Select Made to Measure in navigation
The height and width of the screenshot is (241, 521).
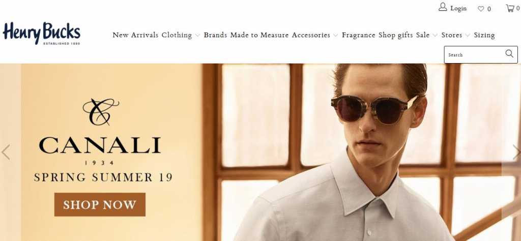point(259,35)
